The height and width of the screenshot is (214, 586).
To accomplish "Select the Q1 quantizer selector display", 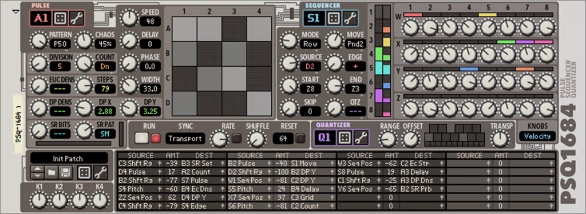I will coord(324,138).
